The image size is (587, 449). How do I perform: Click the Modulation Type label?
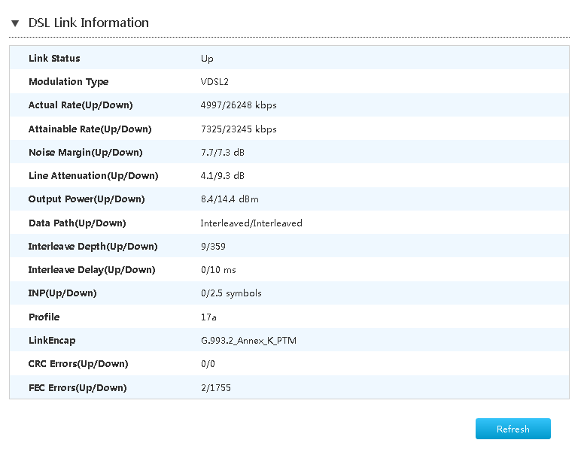(68, 82)
